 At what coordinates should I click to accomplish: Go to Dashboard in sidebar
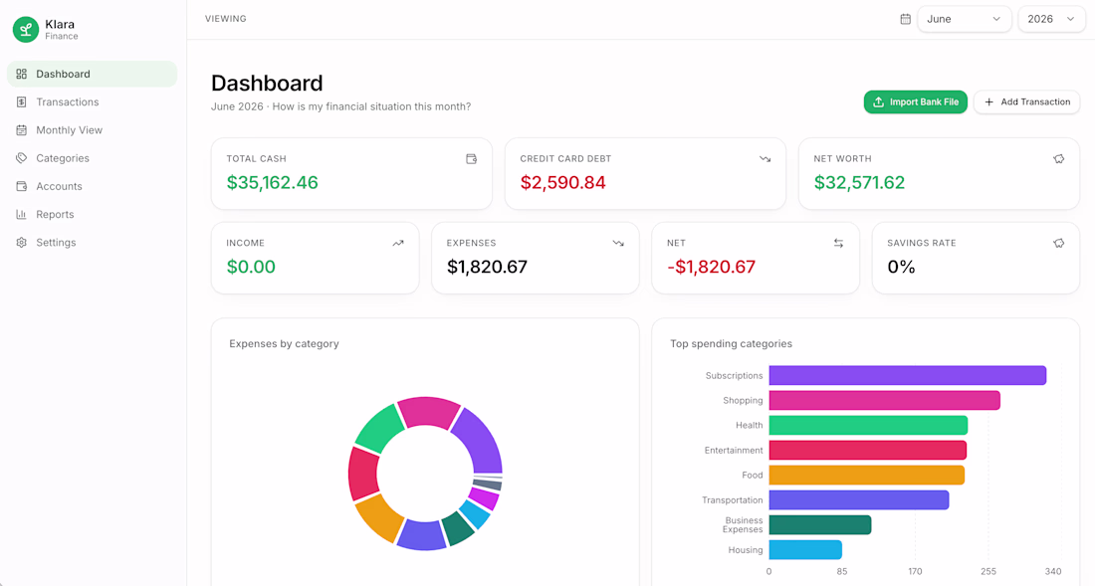click(93, 74)
